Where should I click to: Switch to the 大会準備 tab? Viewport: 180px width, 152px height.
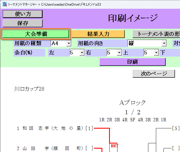36,34
